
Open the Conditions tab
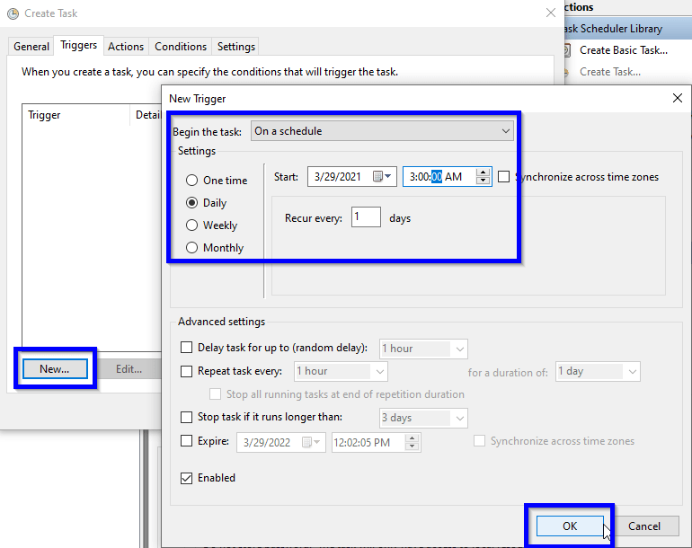[x=181, y=47]
